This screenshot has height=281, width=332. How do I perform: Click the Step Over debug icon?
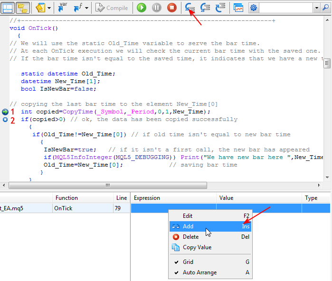(205, 8)
